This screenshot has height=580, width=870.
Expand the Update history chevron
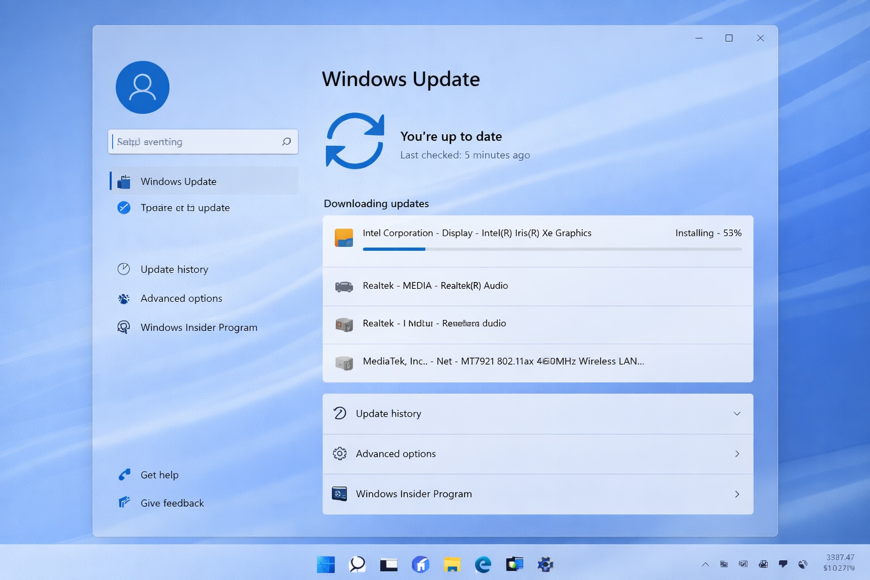[737, 413]
